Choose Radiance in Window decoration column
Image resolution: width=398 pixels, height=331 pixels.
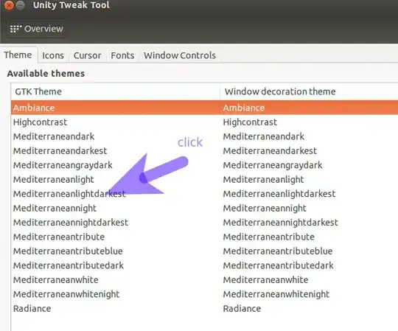242,309
